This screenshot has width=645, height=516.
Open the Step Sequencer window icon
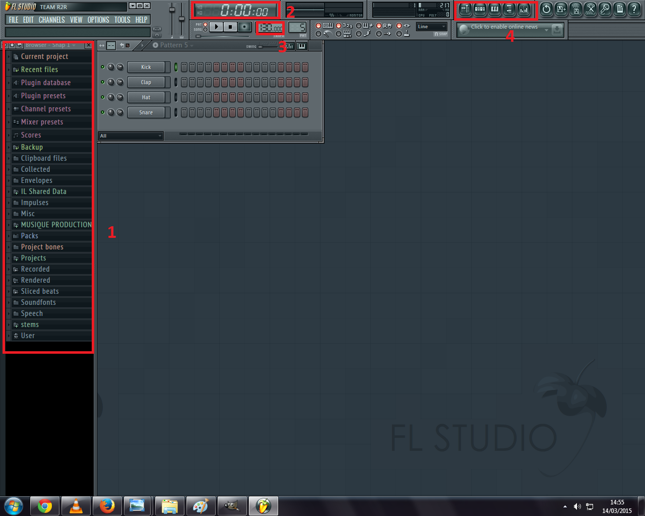480,9
